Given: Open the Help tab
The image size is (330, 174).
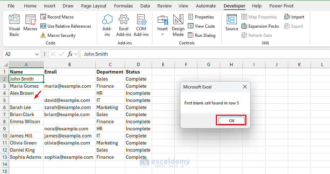Looking at the screenshot, I should click(x=257, y=6).
